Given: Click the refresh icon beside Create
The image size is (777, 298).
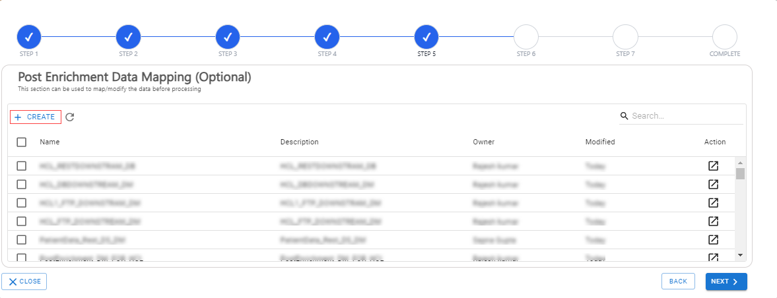Looking at the screenshot, I should tap(70, 117).
